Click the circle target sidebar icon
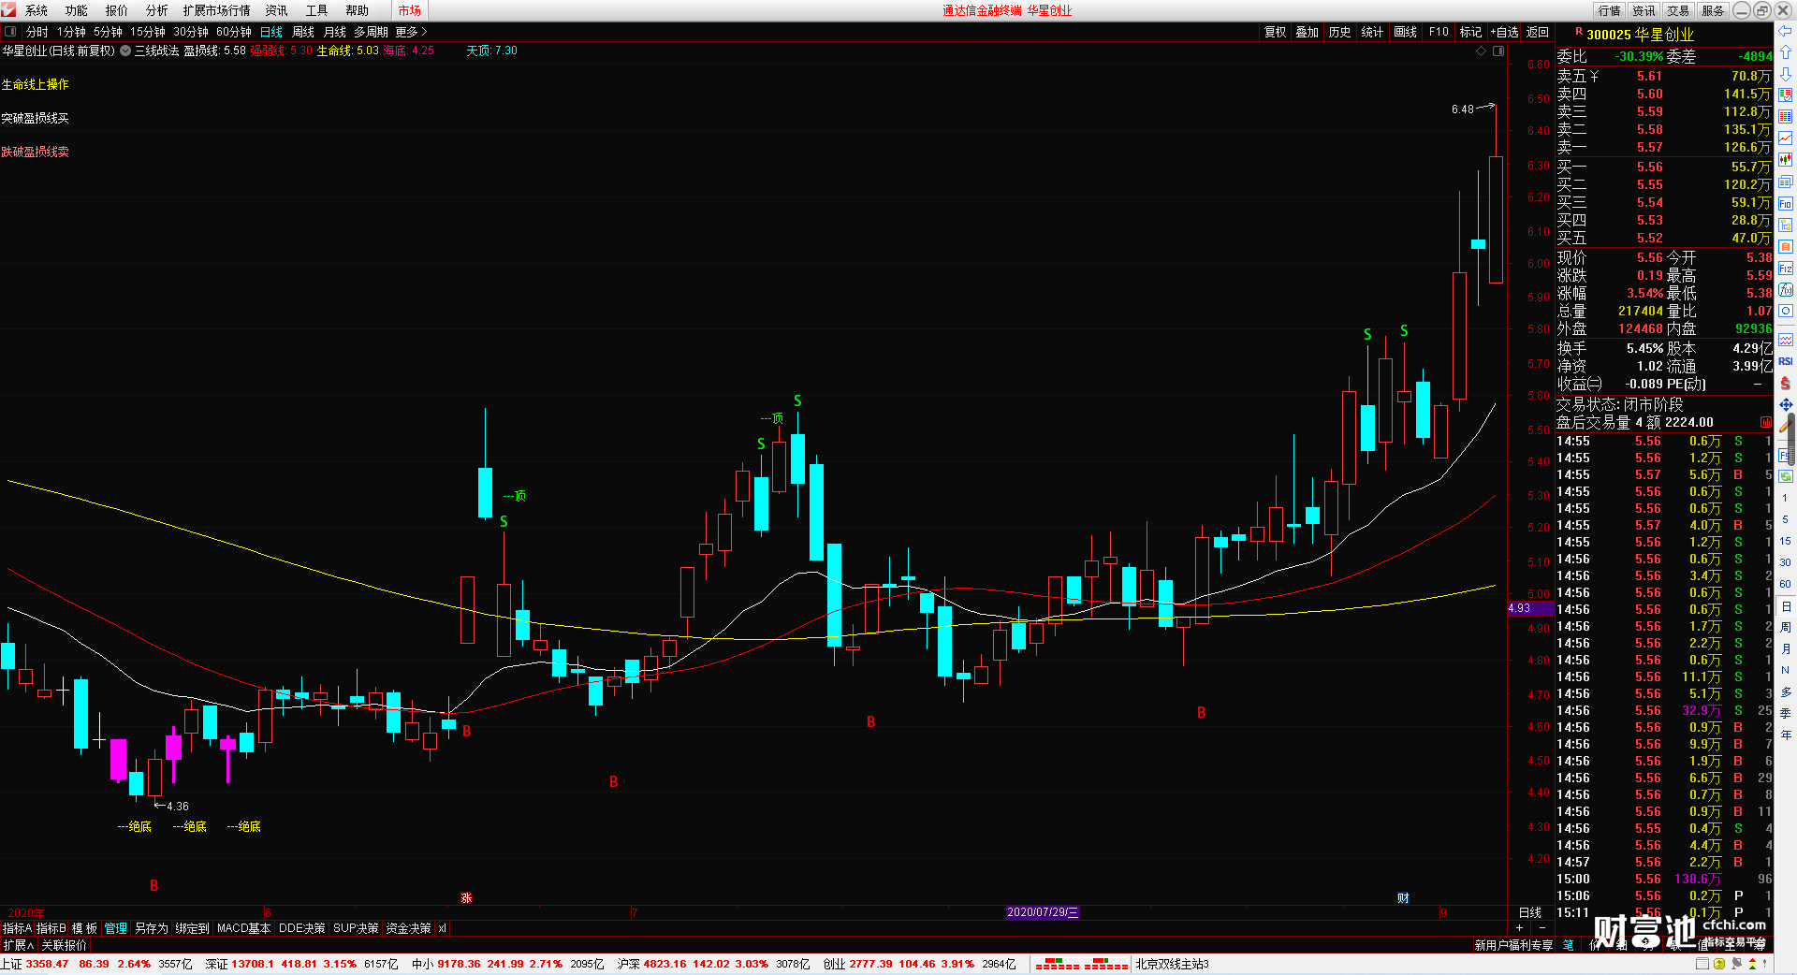Viewport: 1797px width, 975px height. tap(1786, 311)
